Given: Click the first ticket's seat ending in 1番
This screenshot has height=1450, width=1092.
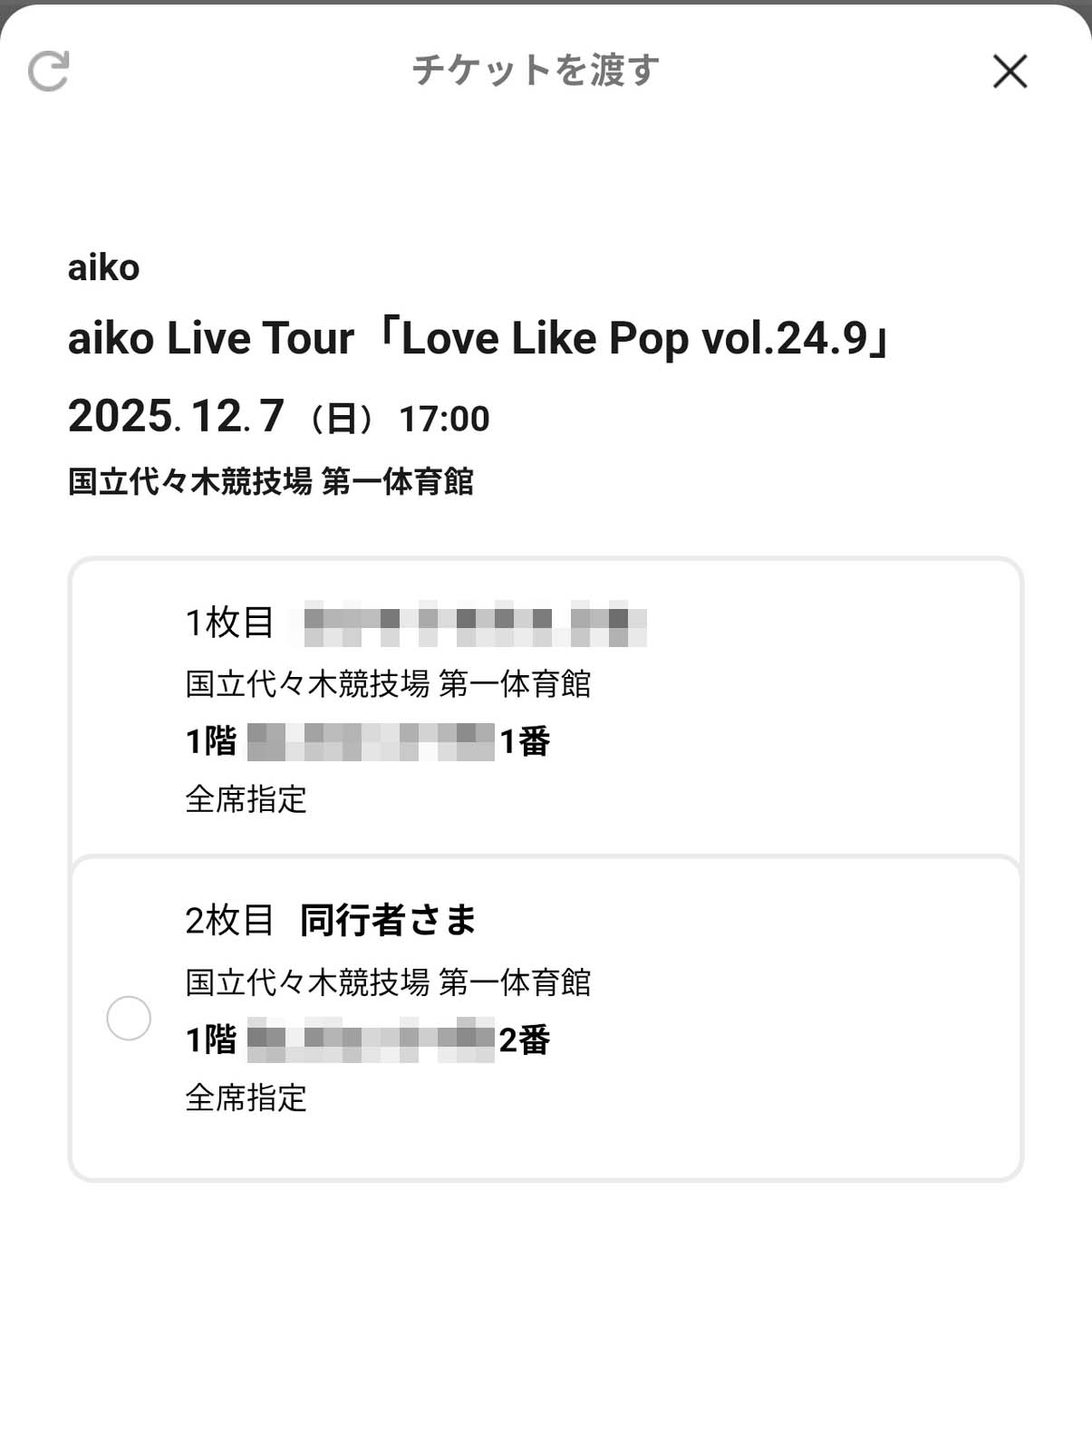Looking at the screenshot, I should [368, 741].
